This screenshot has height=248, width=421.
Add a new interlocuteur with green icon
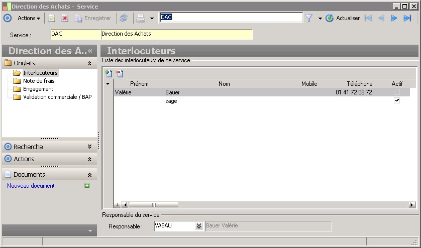coord(109,73)
